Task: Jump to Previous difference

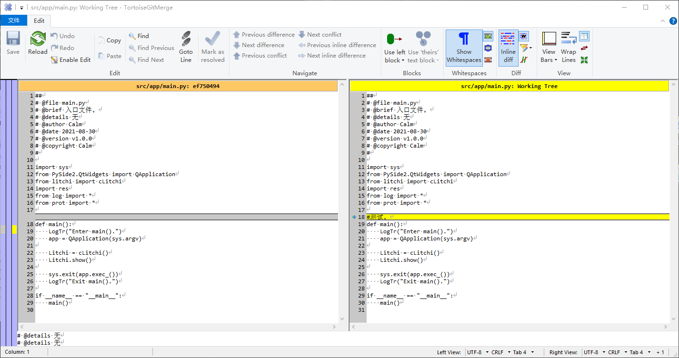Action: coord(264,34)
